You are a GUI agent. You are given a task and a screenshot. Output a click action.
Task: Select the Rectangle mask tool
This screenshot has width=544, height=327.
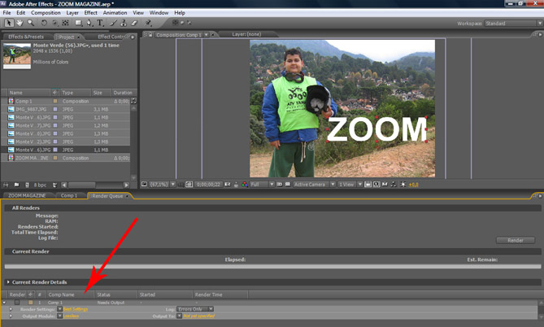[x=77, y=23]
